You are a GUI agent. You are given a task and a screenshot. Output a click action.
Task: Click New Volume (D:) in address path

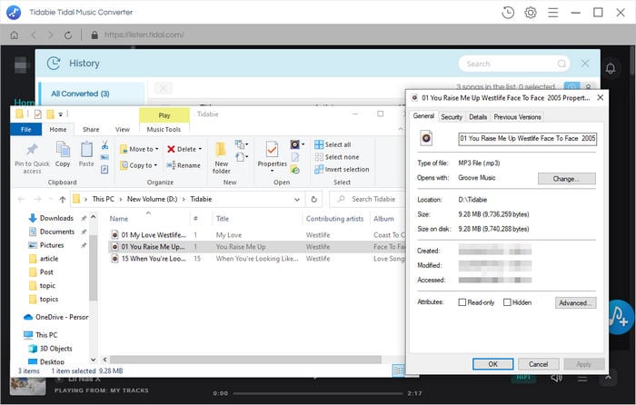click(x=152, y=199)
